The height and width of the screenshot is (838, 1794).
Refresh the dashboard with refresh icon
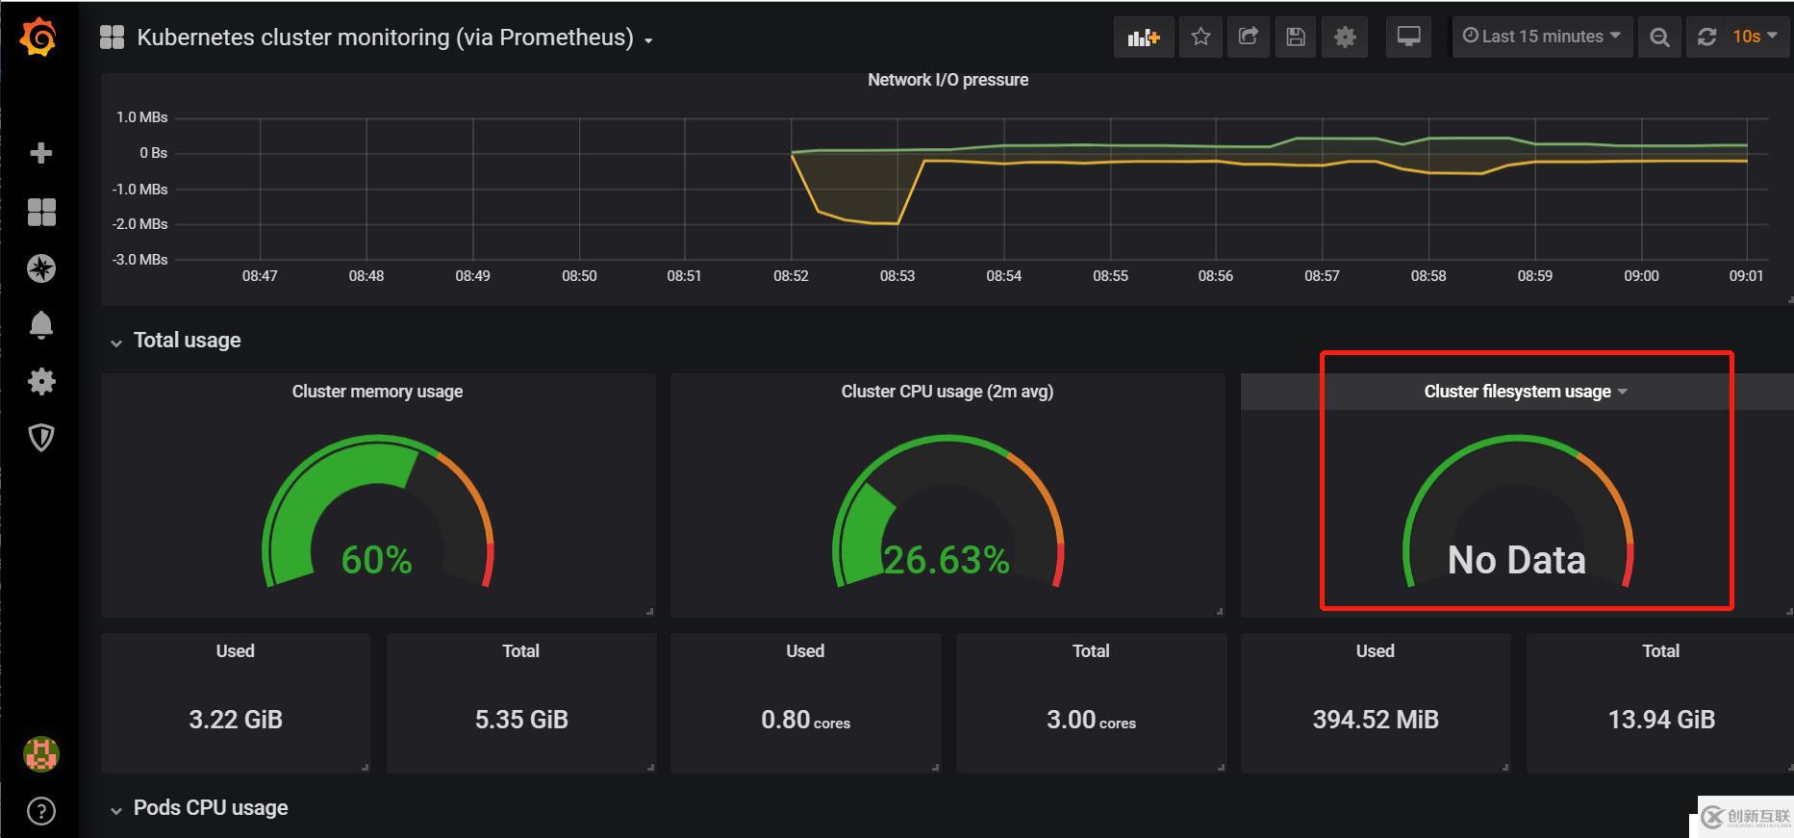tap(1706, 38)
